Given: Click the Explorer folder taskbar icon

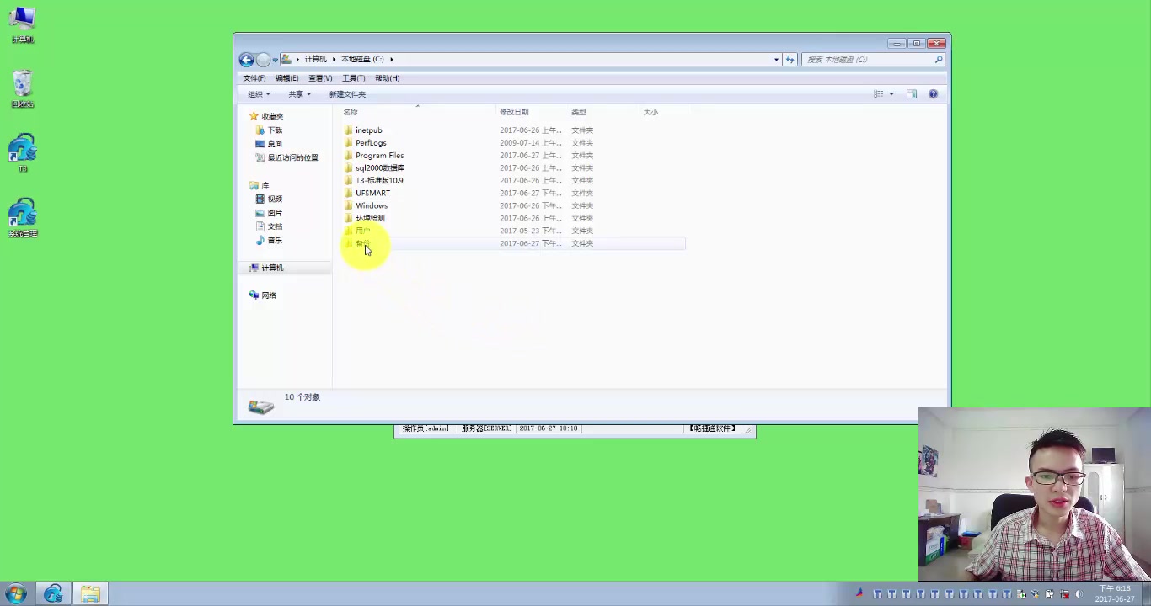Looking at the screenshot, I should [x=90, y=594].
